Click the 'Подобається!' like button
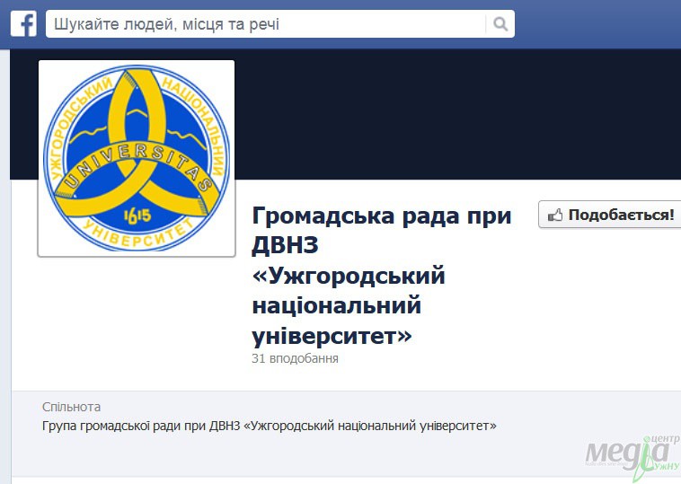This screenshot has width=681, height=484. tap(610, 215)
